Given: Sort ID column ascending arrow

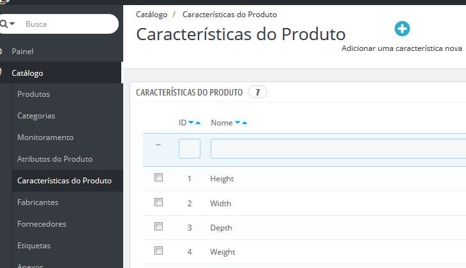Looking at the screenshot, I should 198,122.
